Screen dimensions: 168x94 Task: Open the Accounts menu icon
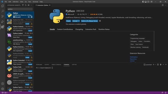(x=3, y=84)
